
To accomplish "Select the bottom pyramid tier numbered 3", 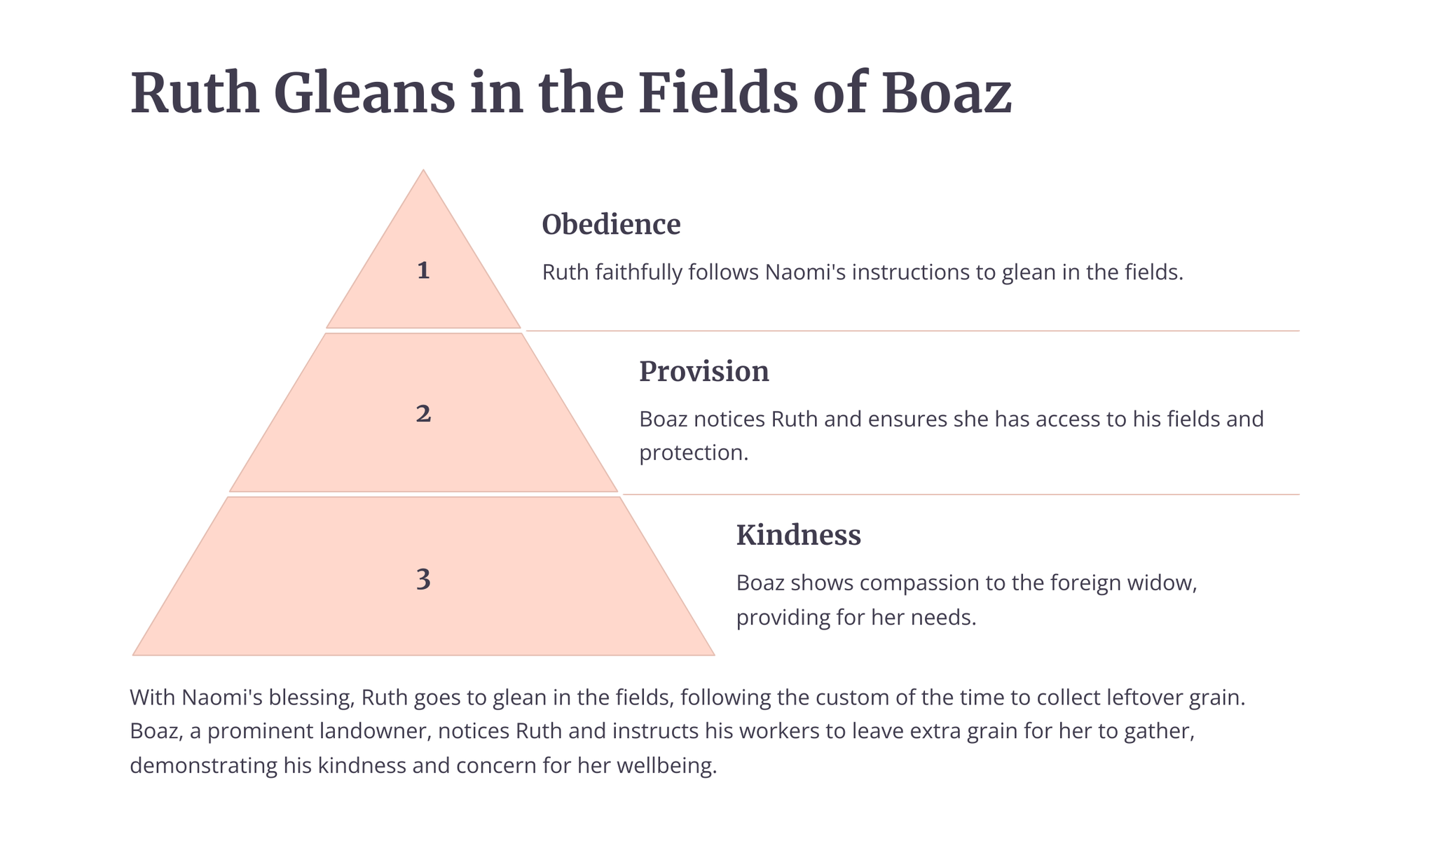I will tap(423, 580).
